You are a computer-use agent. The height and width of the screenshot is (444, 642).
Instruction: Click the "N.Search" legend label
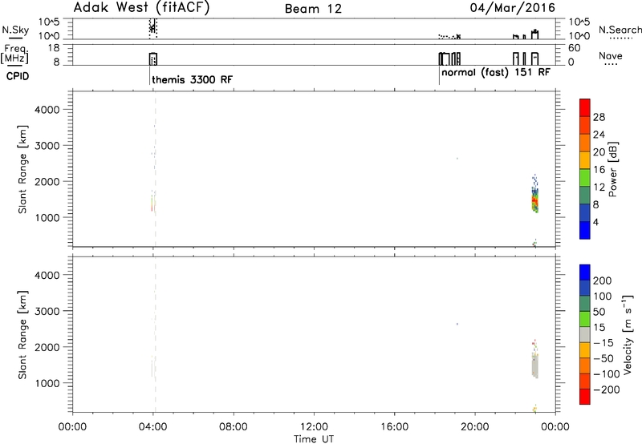(x=620, y=30)
